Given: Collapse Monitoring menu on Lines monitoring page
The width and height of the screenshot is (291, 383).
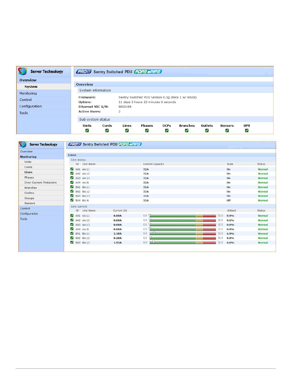Looking at the screenshot, I should click(x=41, y=157).
